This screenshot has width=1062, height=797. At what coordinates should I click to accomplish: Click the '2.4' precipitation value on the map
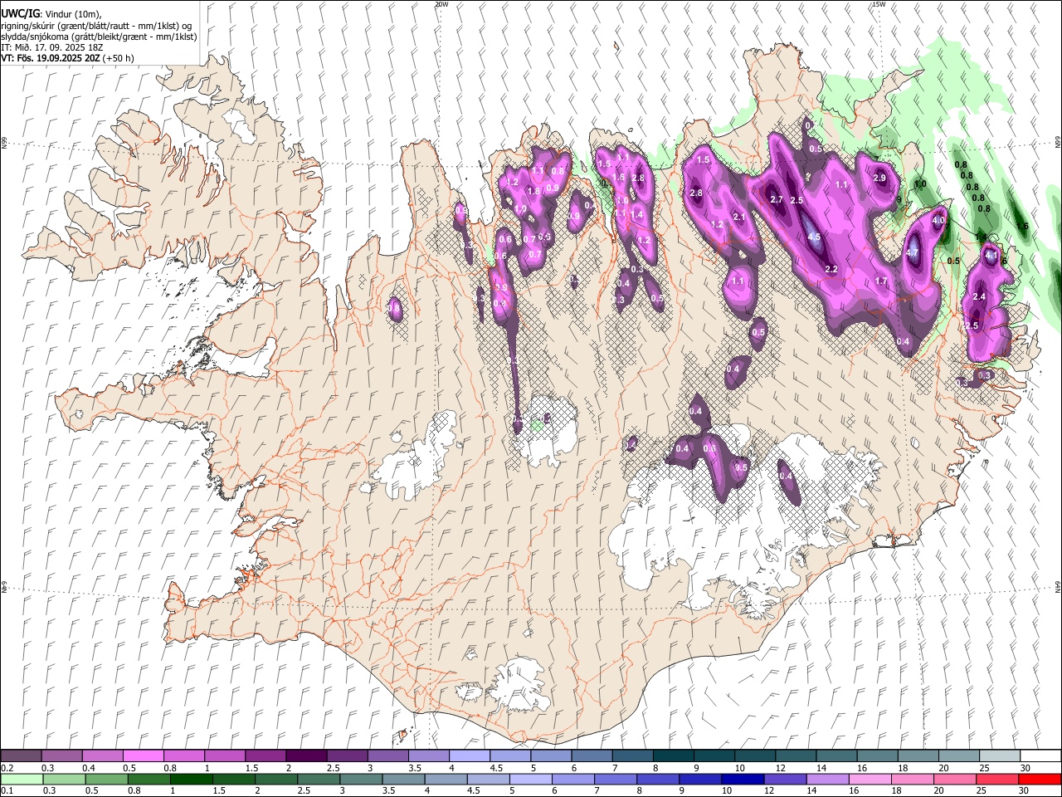(x=979, y=297)
